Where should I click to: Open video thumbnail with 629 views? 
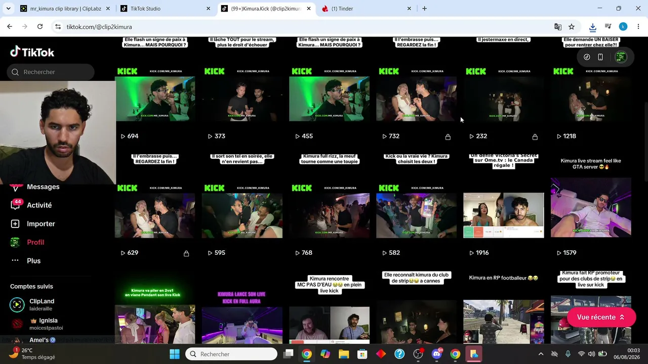point(155,206)
